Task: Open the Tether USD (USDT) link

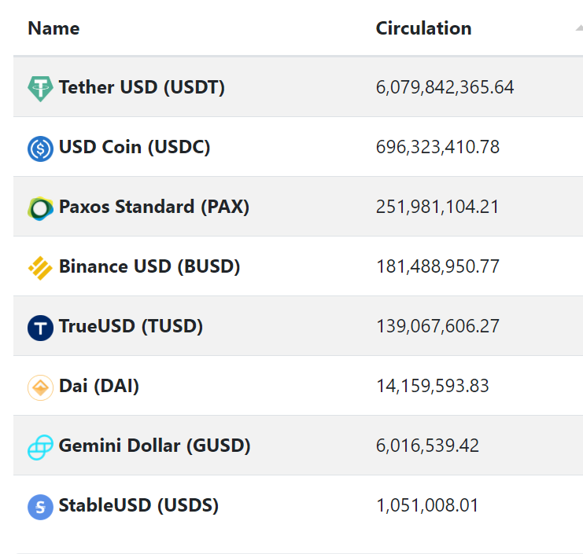Action: click(142, 87)
